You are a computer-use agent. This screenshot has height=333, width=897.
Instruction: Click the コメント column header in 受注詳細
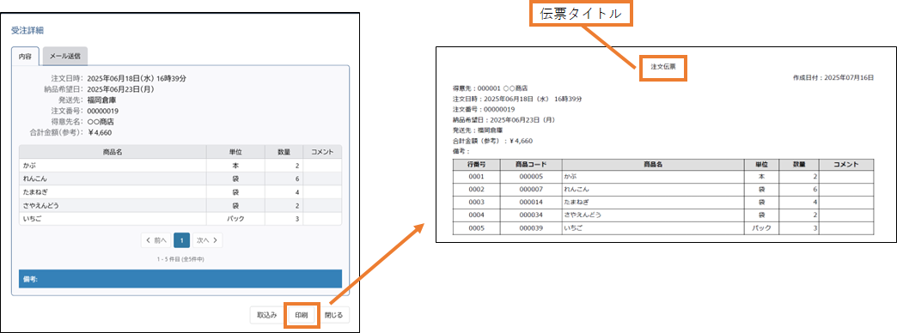(322, 152)
